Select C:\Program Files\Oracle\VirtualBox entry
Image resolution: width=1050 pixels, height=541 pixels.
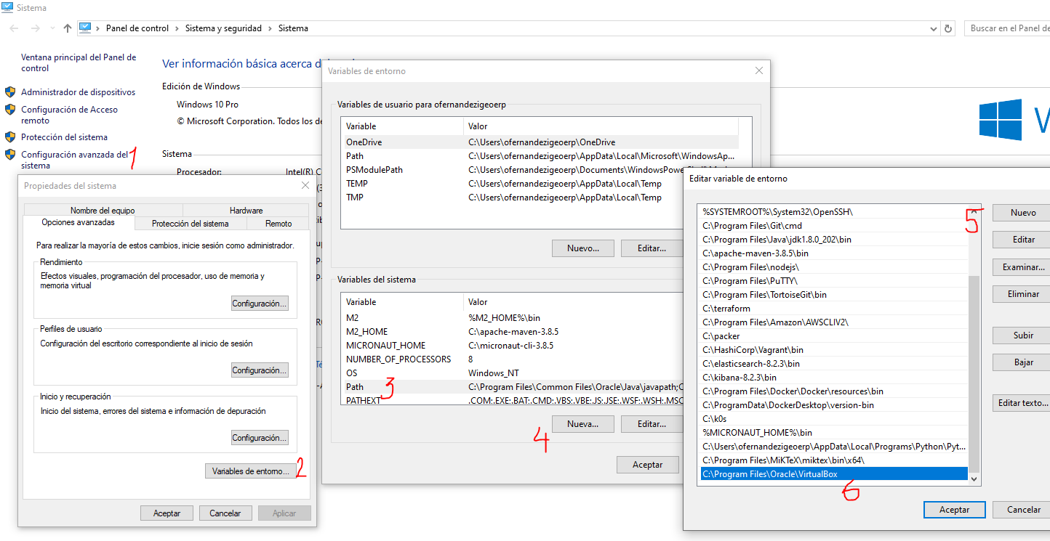(834, 474)
